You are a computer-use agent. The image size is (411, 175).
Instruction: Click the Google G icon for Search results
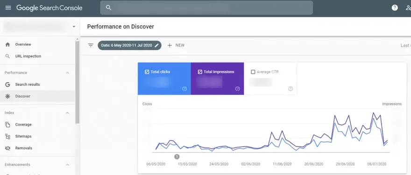[7, 84]
